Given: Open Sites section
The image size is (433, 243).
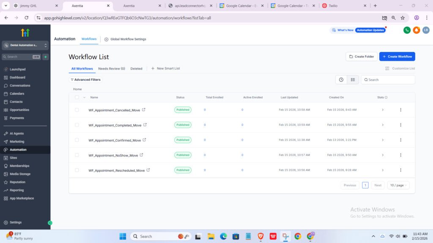Looking at the screenshot, I should click(x=13, y=158).
